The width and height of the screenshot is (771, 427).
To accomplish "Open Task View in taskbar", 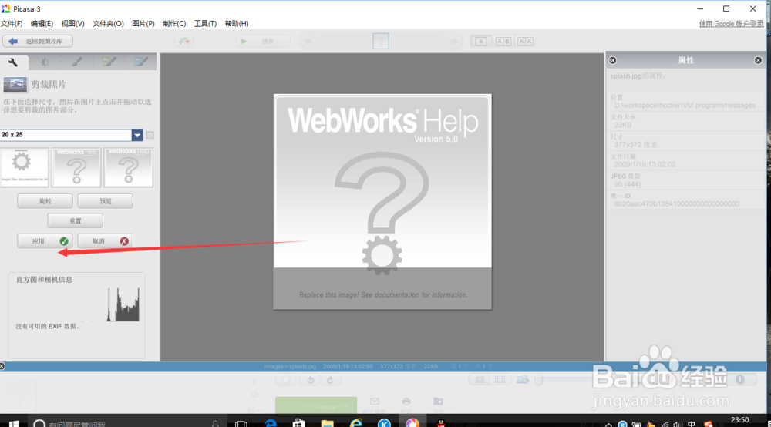I will click(x=241, y=422).
